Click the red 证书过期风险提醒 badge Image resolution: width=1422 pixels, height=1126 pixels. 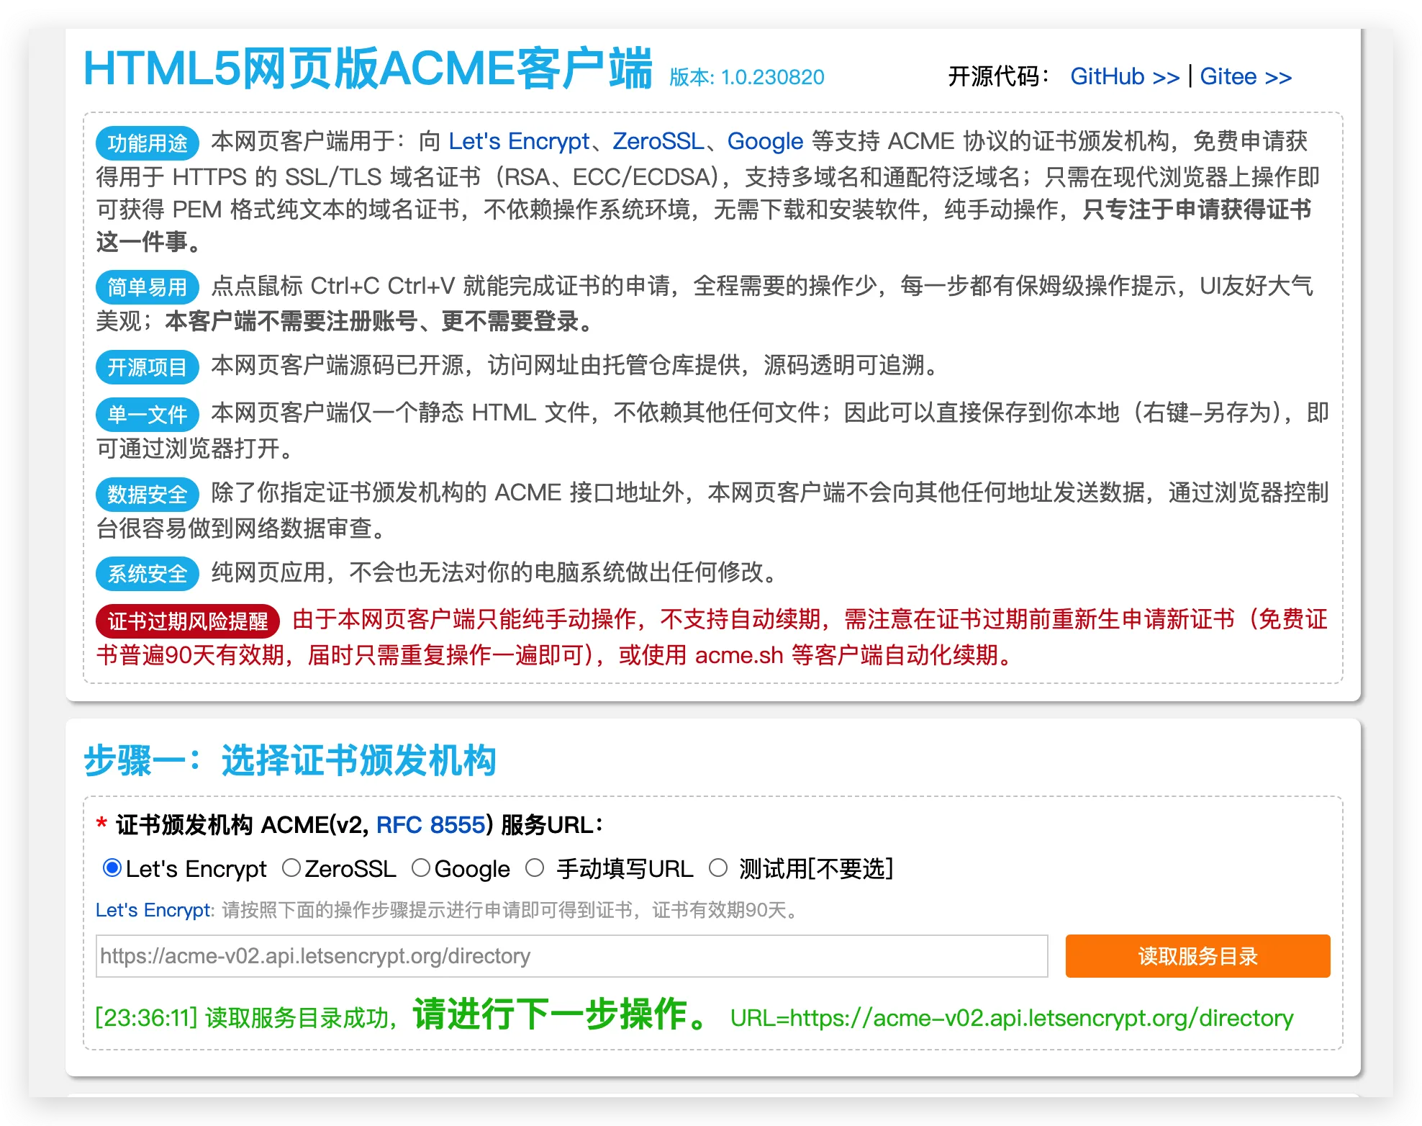point(187,621)
